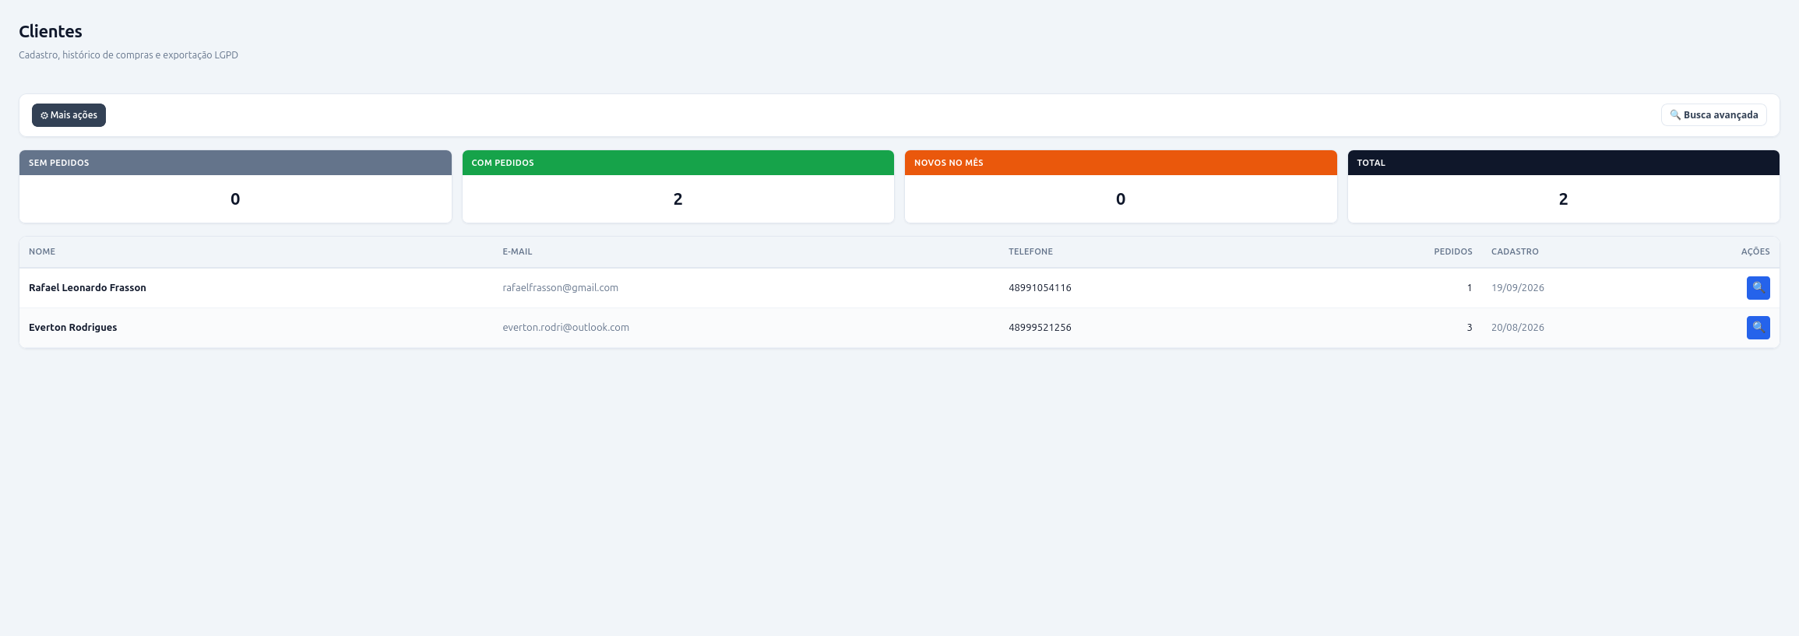The height and width of the screenshot is (636, 1799).
Task: Click the Clientes page title
Action: [51, 31]
